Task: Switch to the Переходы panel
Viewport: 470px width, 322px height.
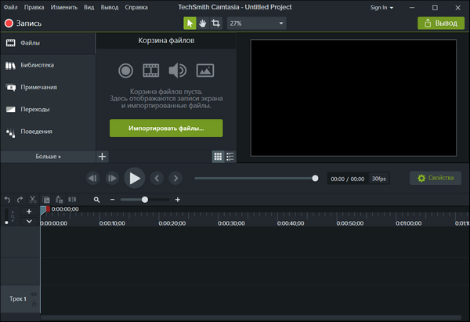Action: click(48, 110)
